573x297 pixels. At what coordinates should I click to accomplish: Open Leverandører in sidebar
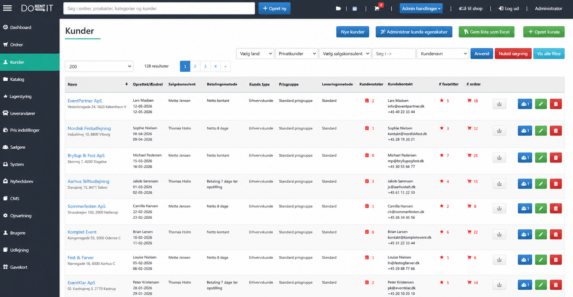[x=22, y=113]
